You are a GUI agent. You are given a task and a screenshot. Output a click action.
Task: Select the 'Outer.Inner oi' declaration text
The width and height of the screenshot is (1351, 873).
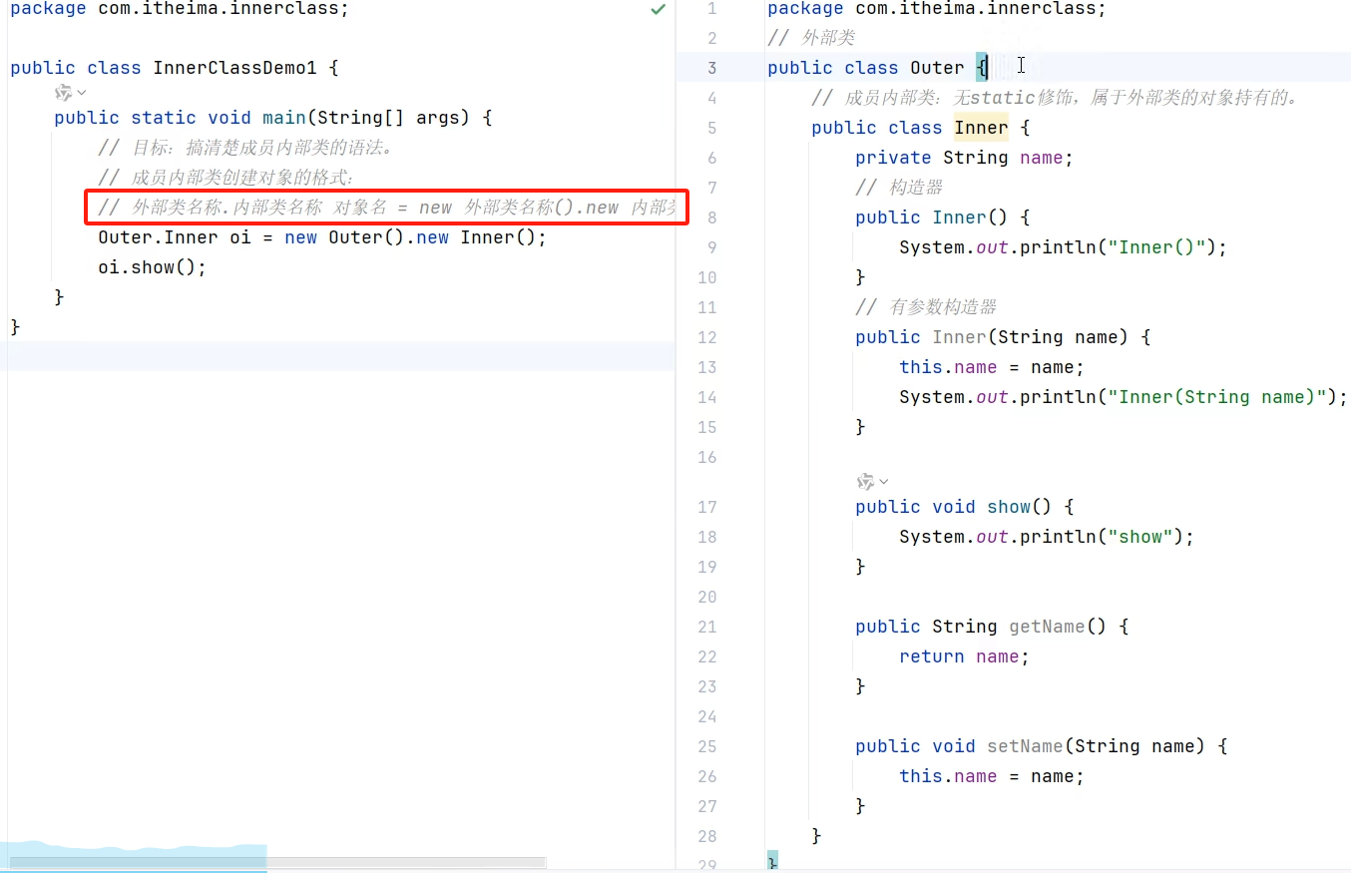tap(174, 237)
